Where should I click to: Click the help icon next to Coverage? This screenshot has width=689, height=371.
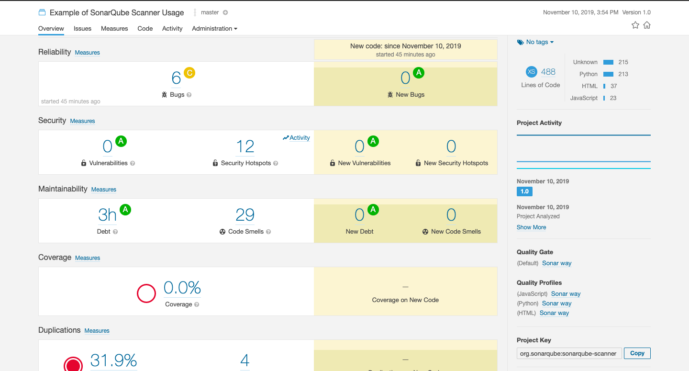tap(197, 304)
